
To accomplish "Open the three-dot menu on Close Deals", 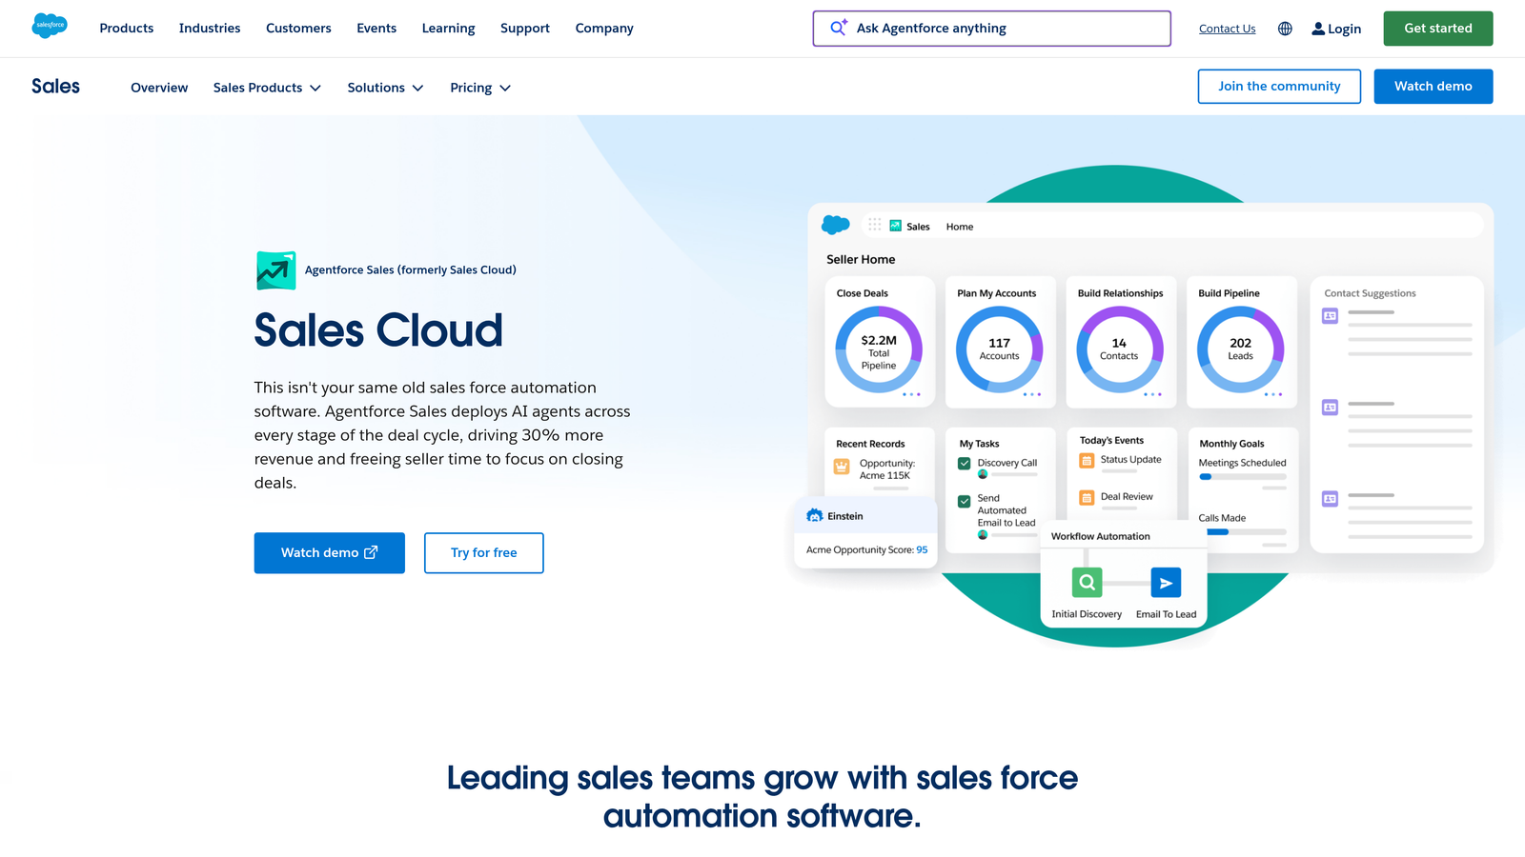I will [911, 394].
